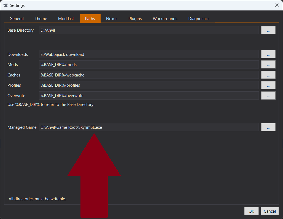Go to the Nexus tab

pyautogui.click(x=112, y=19)
